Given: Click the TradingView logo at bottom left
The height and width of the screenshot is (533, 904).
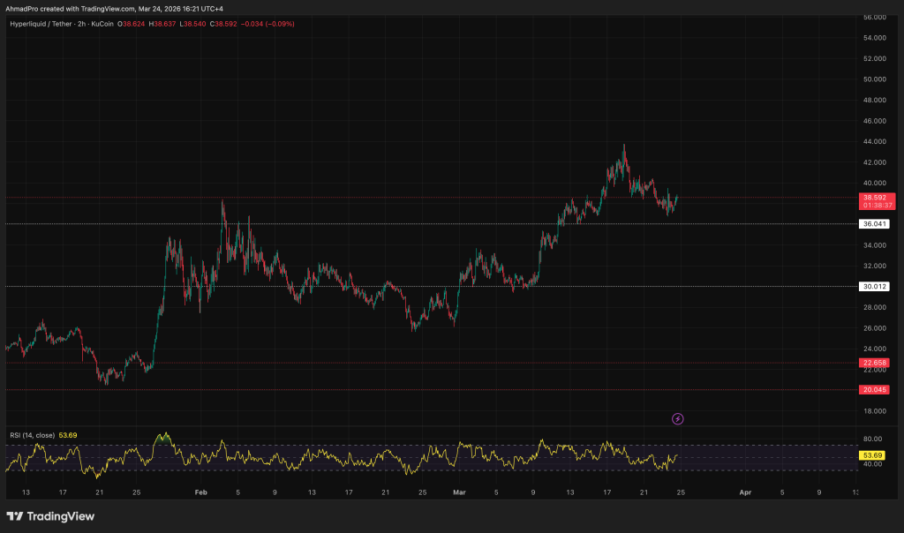Looking at the screenshot, I should (x=50, y=516).
